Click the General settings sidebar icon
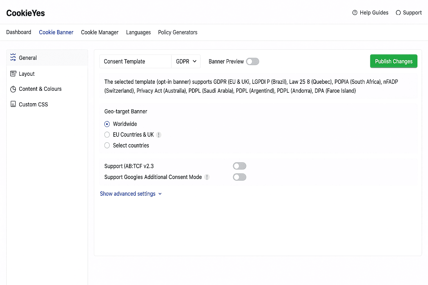 click(13, 57)
